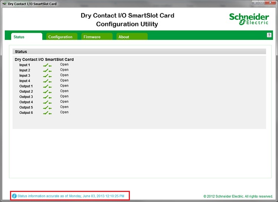Click the Schneider Electric logo

249,19
